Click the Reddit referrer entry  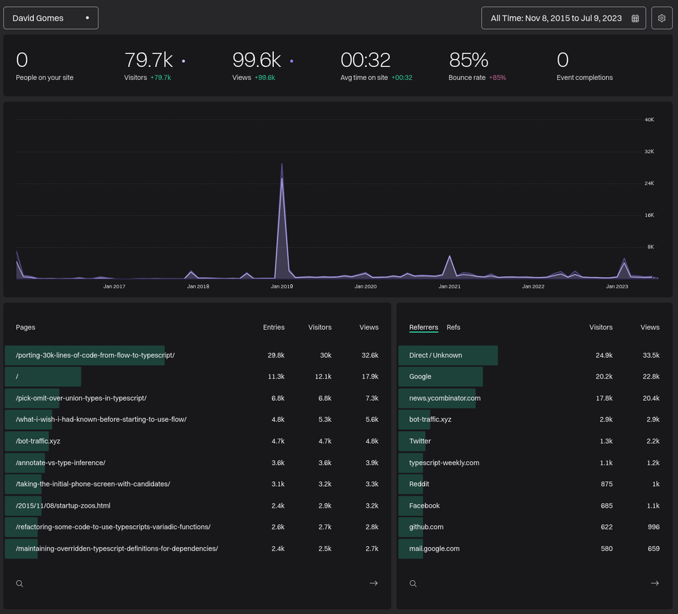click(419, 484)
